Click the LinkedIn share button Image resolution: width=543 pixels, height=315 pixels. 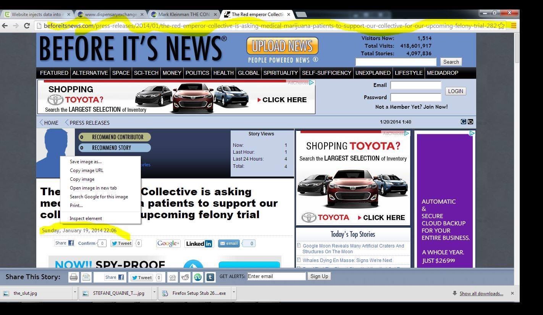coord(199,243)
